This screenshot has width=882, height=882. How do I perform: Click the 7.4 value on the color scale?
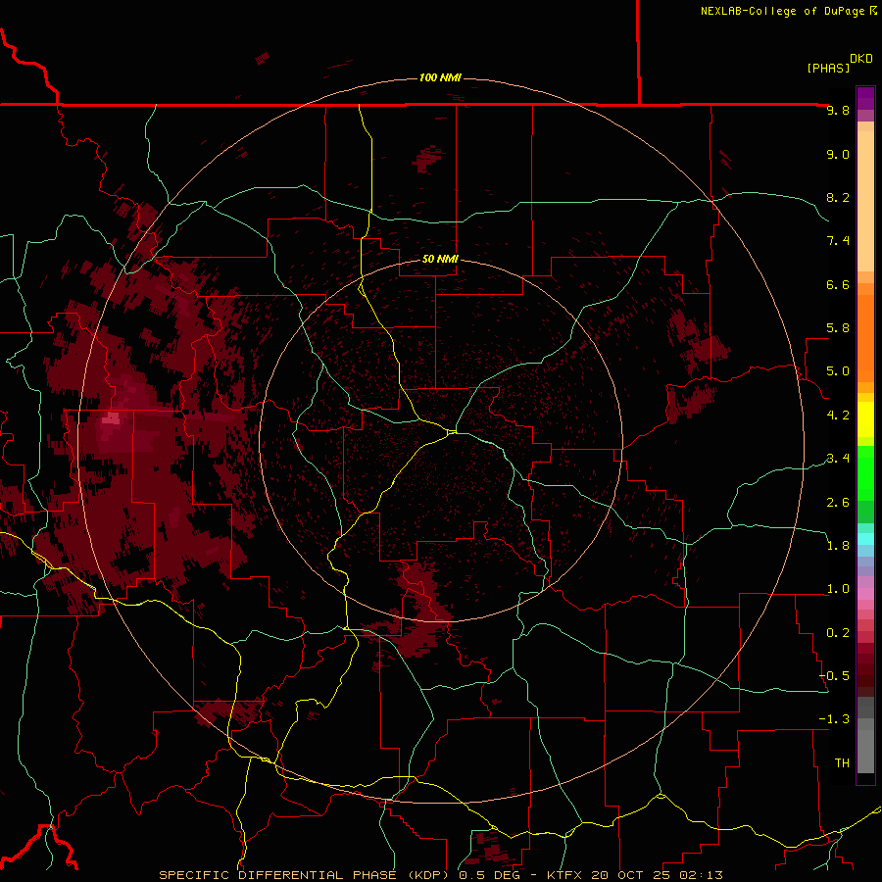(838, 241)
